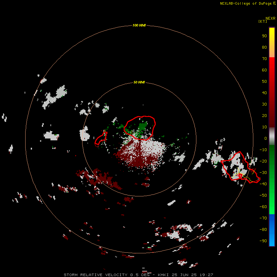Click the 10 value on the velocity scale
The image size is (277, 277).
pyautogui.click(x=264, y=127)
